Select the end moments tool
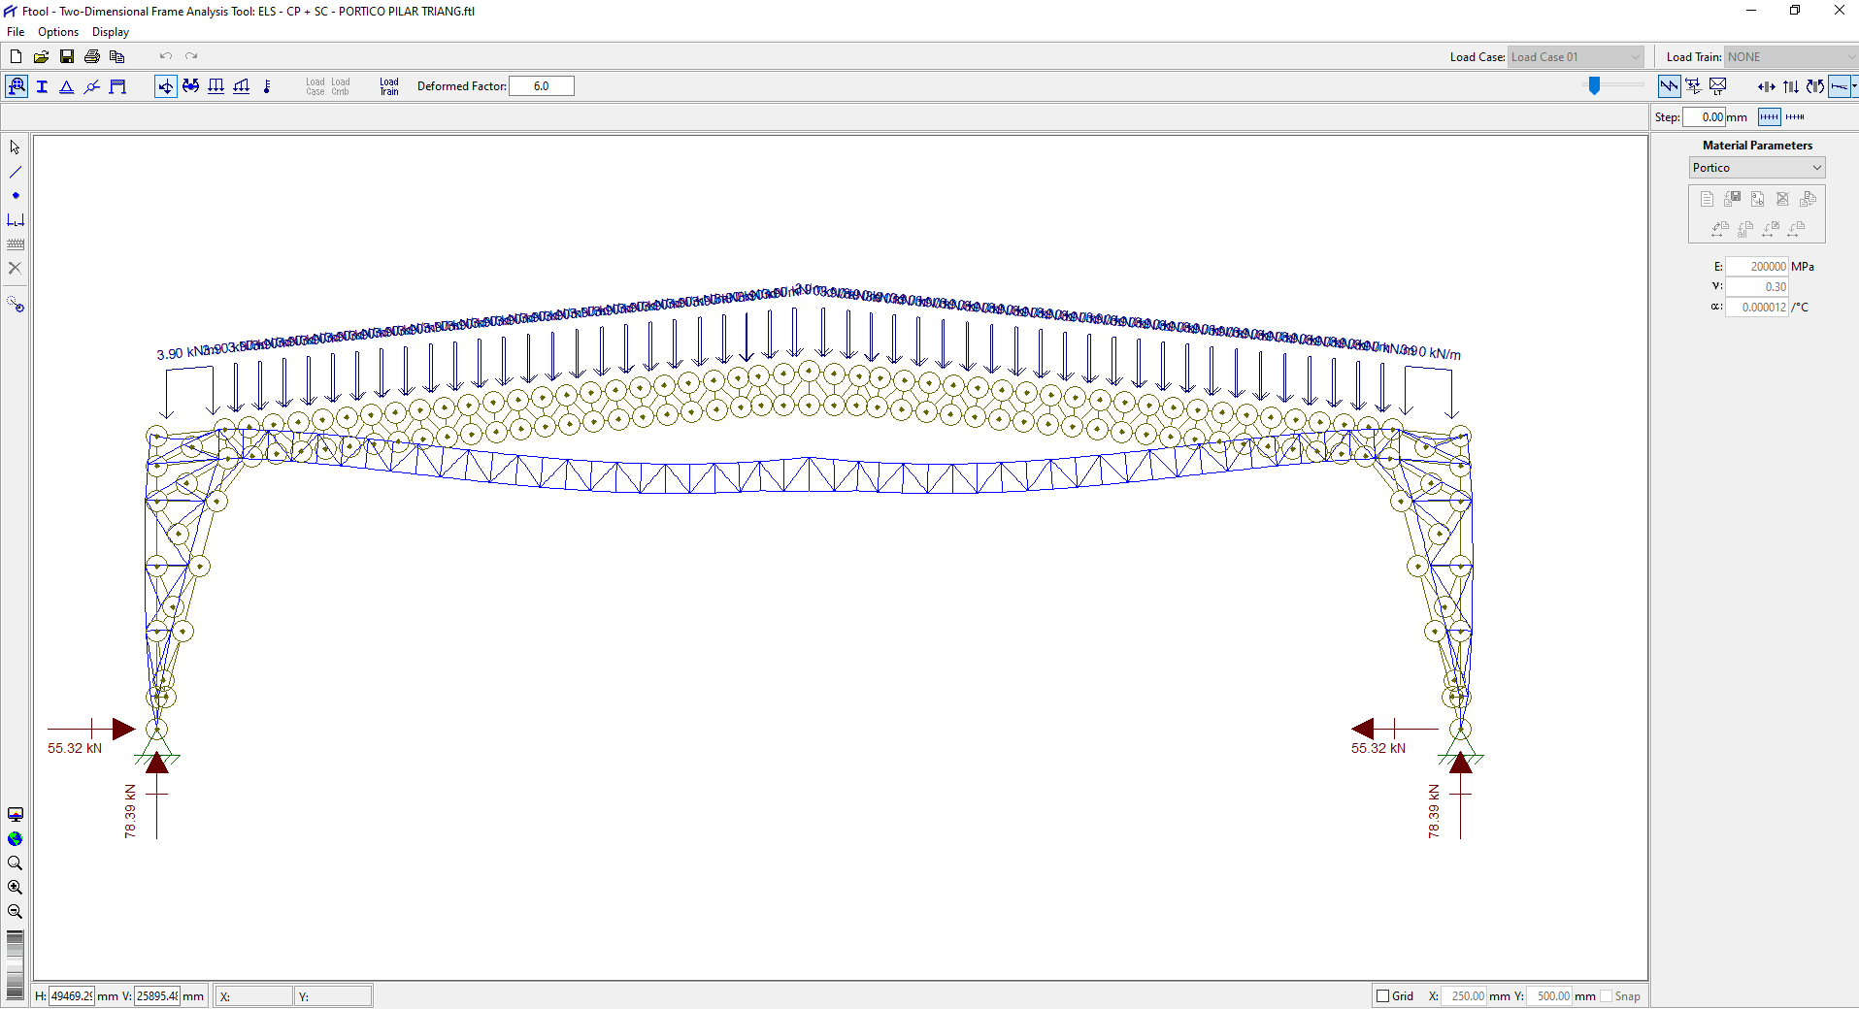The height and width of the screenshot is (1009, 1859). pyautogui.click(x=191, y=86)
